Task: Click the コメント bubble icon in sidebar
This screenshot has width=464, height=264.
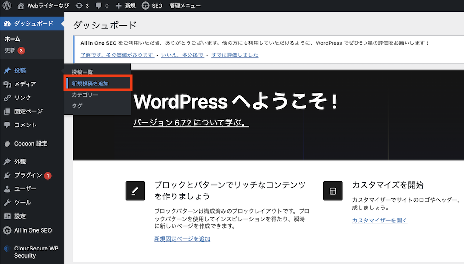Action: [x=7, y=125]
